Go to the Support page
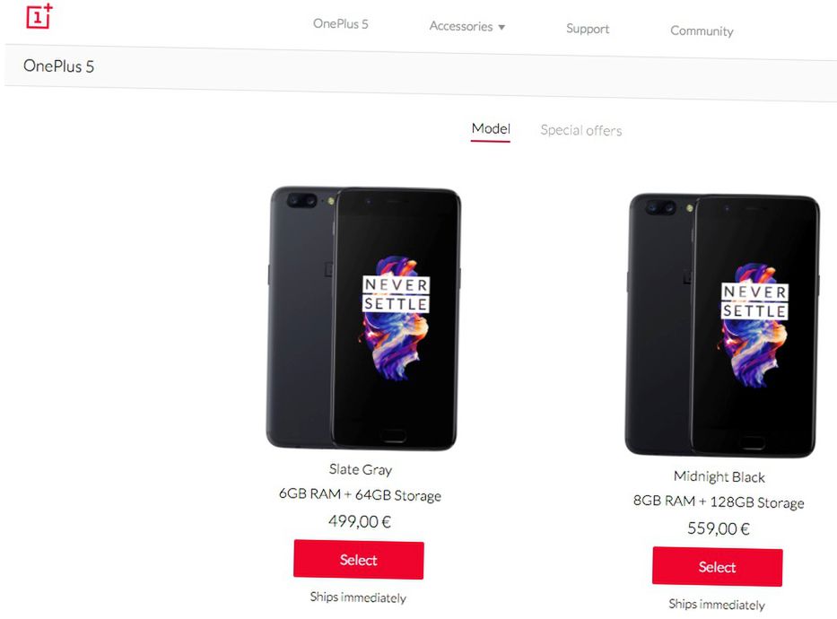Screen dimensions: 837x619 click(x=588, y=29)
